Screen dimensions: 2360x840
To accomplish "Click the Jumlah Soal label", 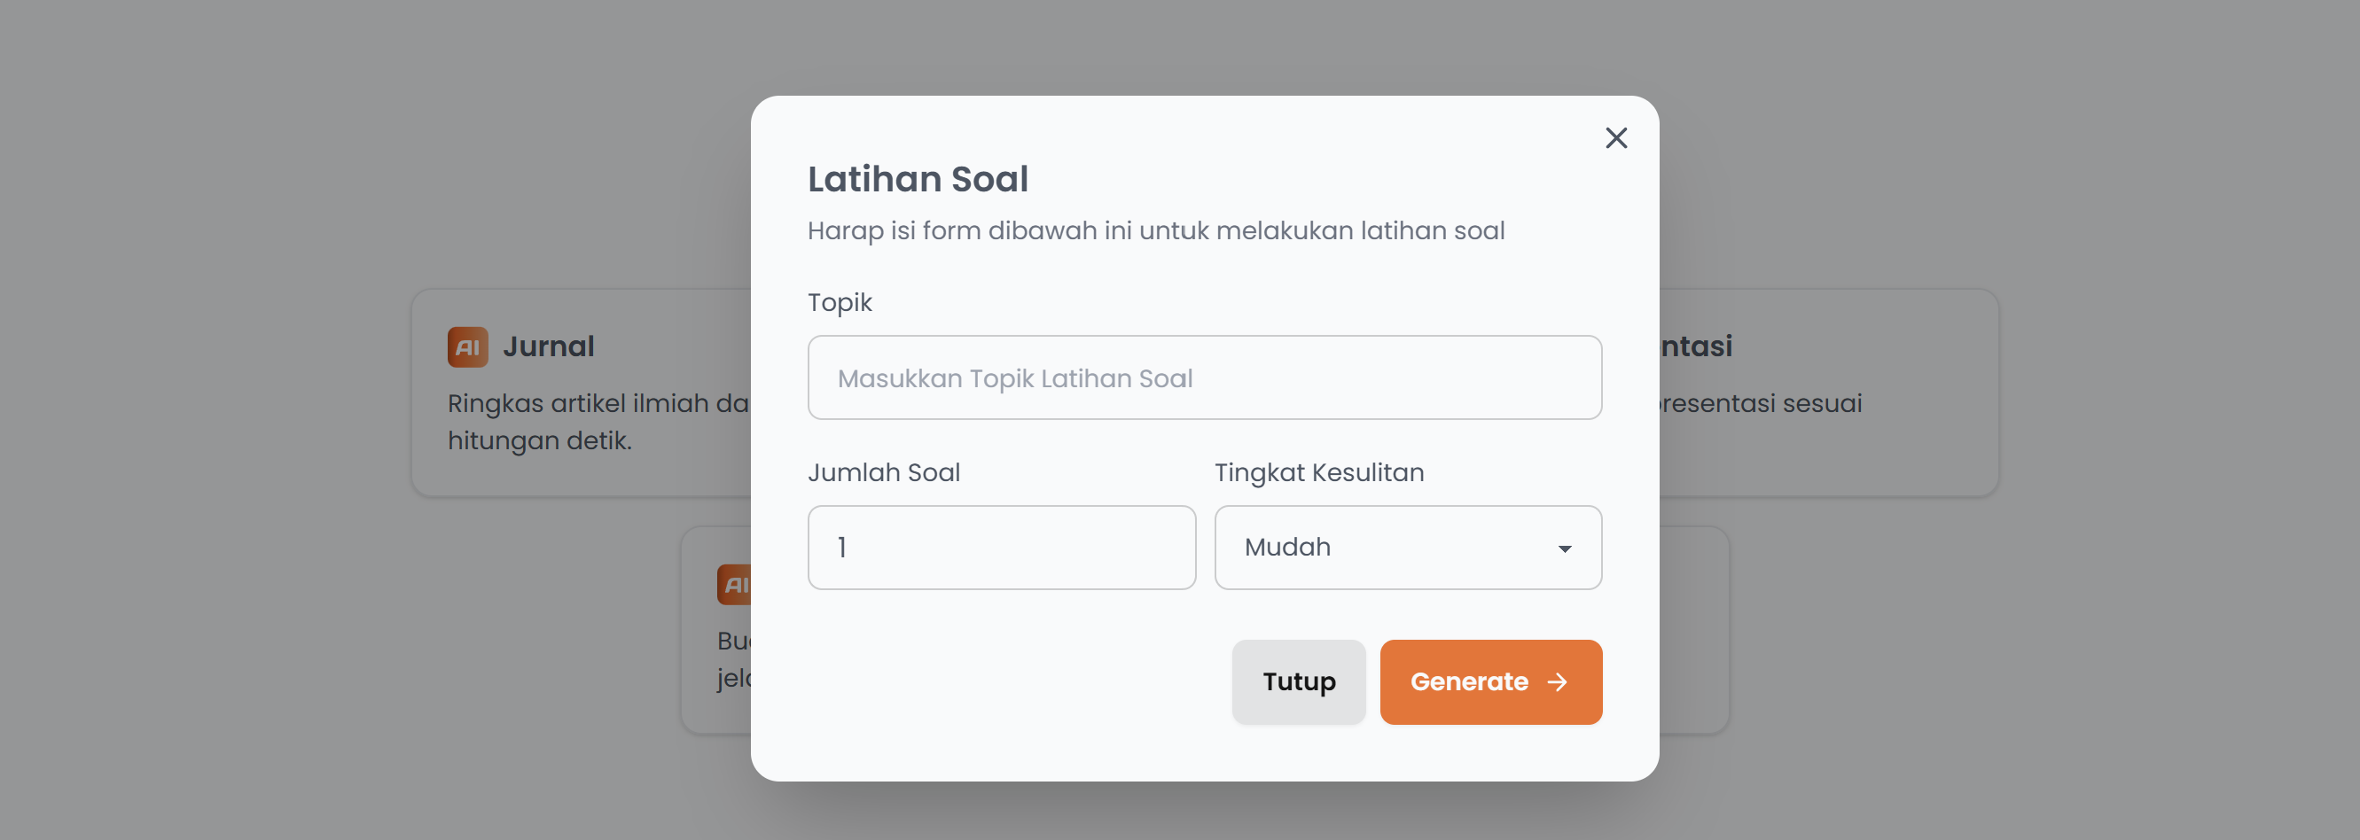I will 883,472.
